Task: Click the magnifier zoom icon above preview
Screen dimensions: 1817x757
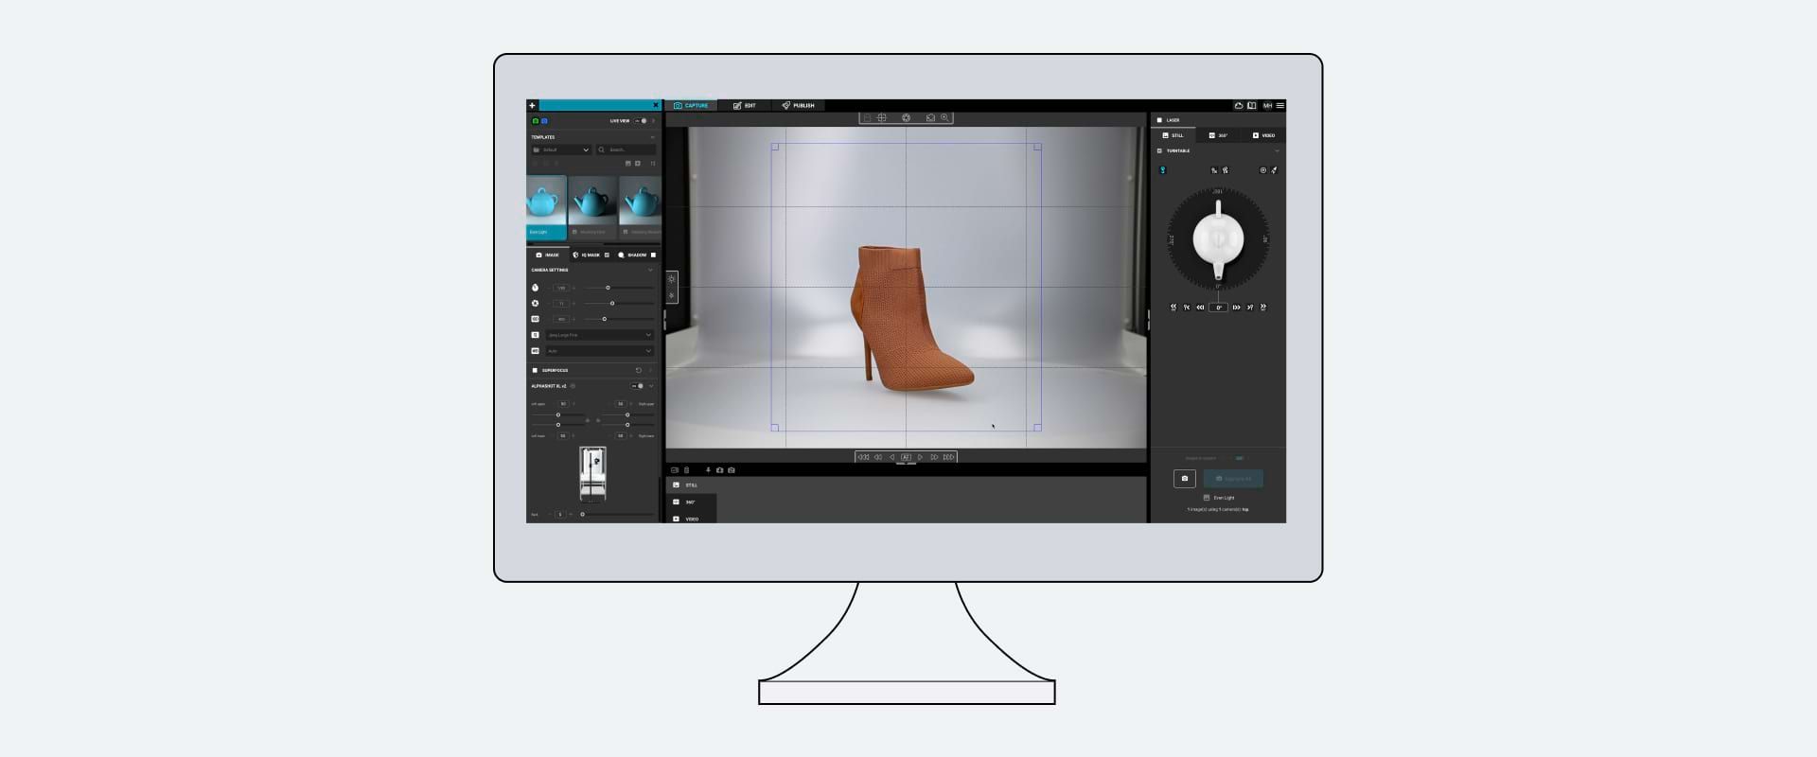Action: pos(944,118)
